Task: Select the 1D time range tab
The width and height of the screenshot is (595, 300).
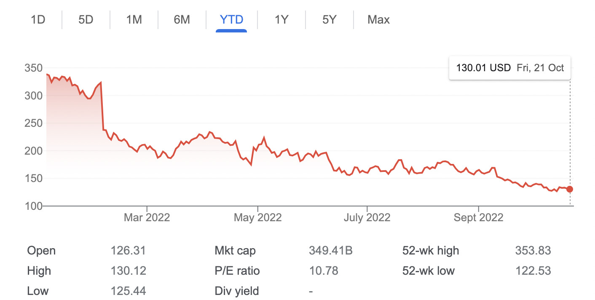Action: (38, 20)
